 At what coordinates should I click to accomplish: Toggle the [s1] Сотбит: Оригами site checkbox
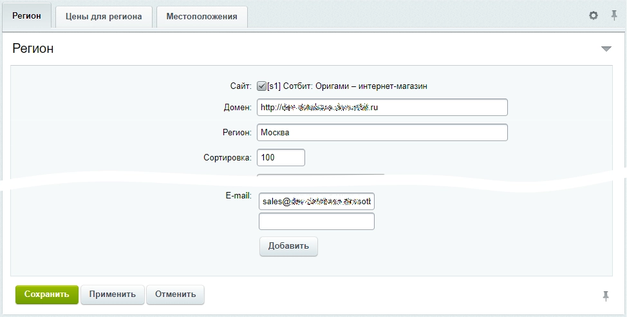coord(261,86)
